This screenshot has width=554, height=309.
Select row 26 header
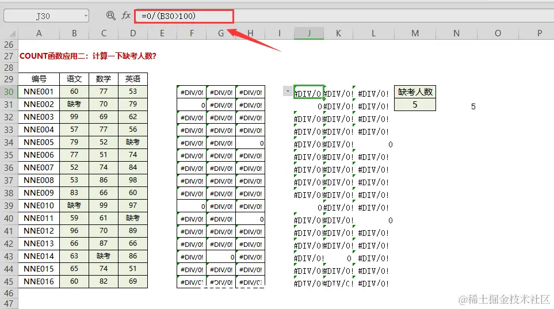click(9, 45)
